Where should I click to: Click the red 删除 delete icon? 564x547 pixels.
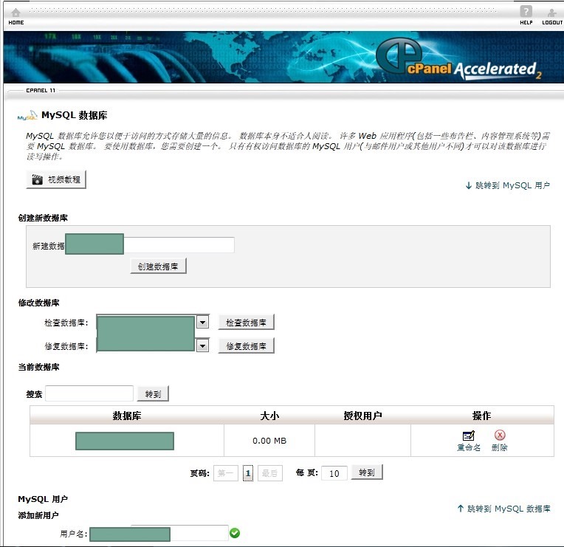coord(500,435)
